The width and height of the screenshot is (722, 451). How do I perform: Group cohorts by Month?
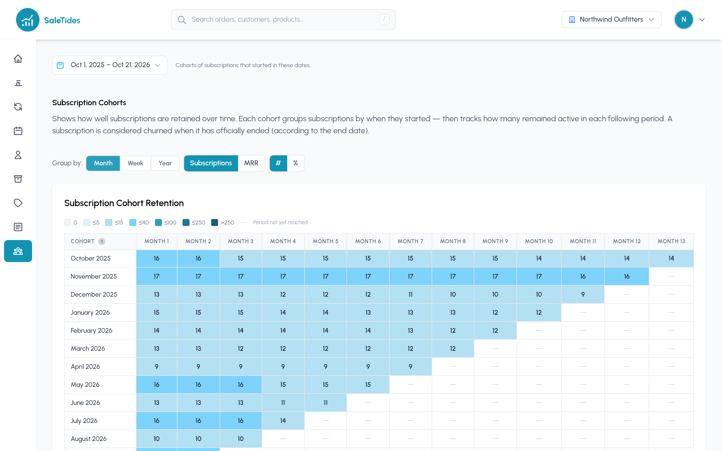pos(103,163)
